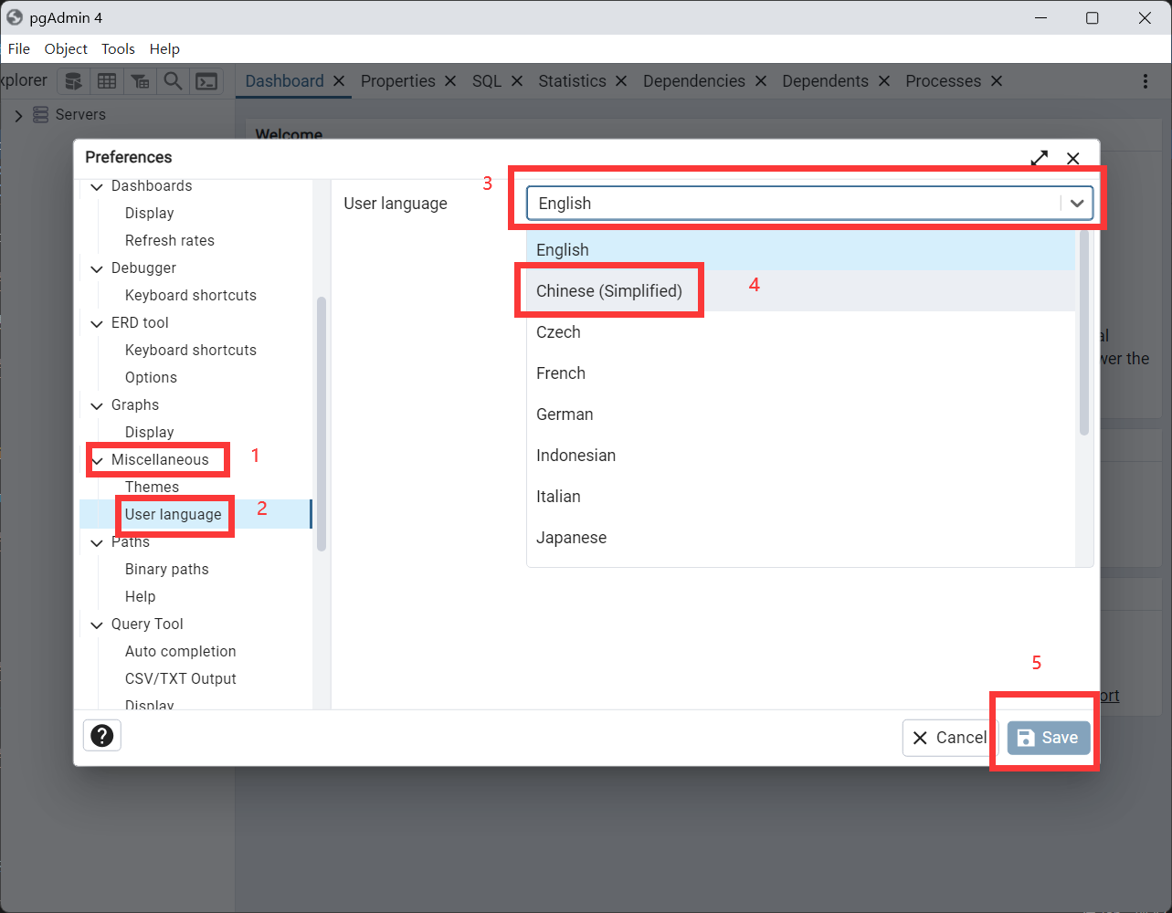This screenshot has width=1172, height=913.
Task: Maximize the Preferences dialog
Action: (x=1039, y=158)
